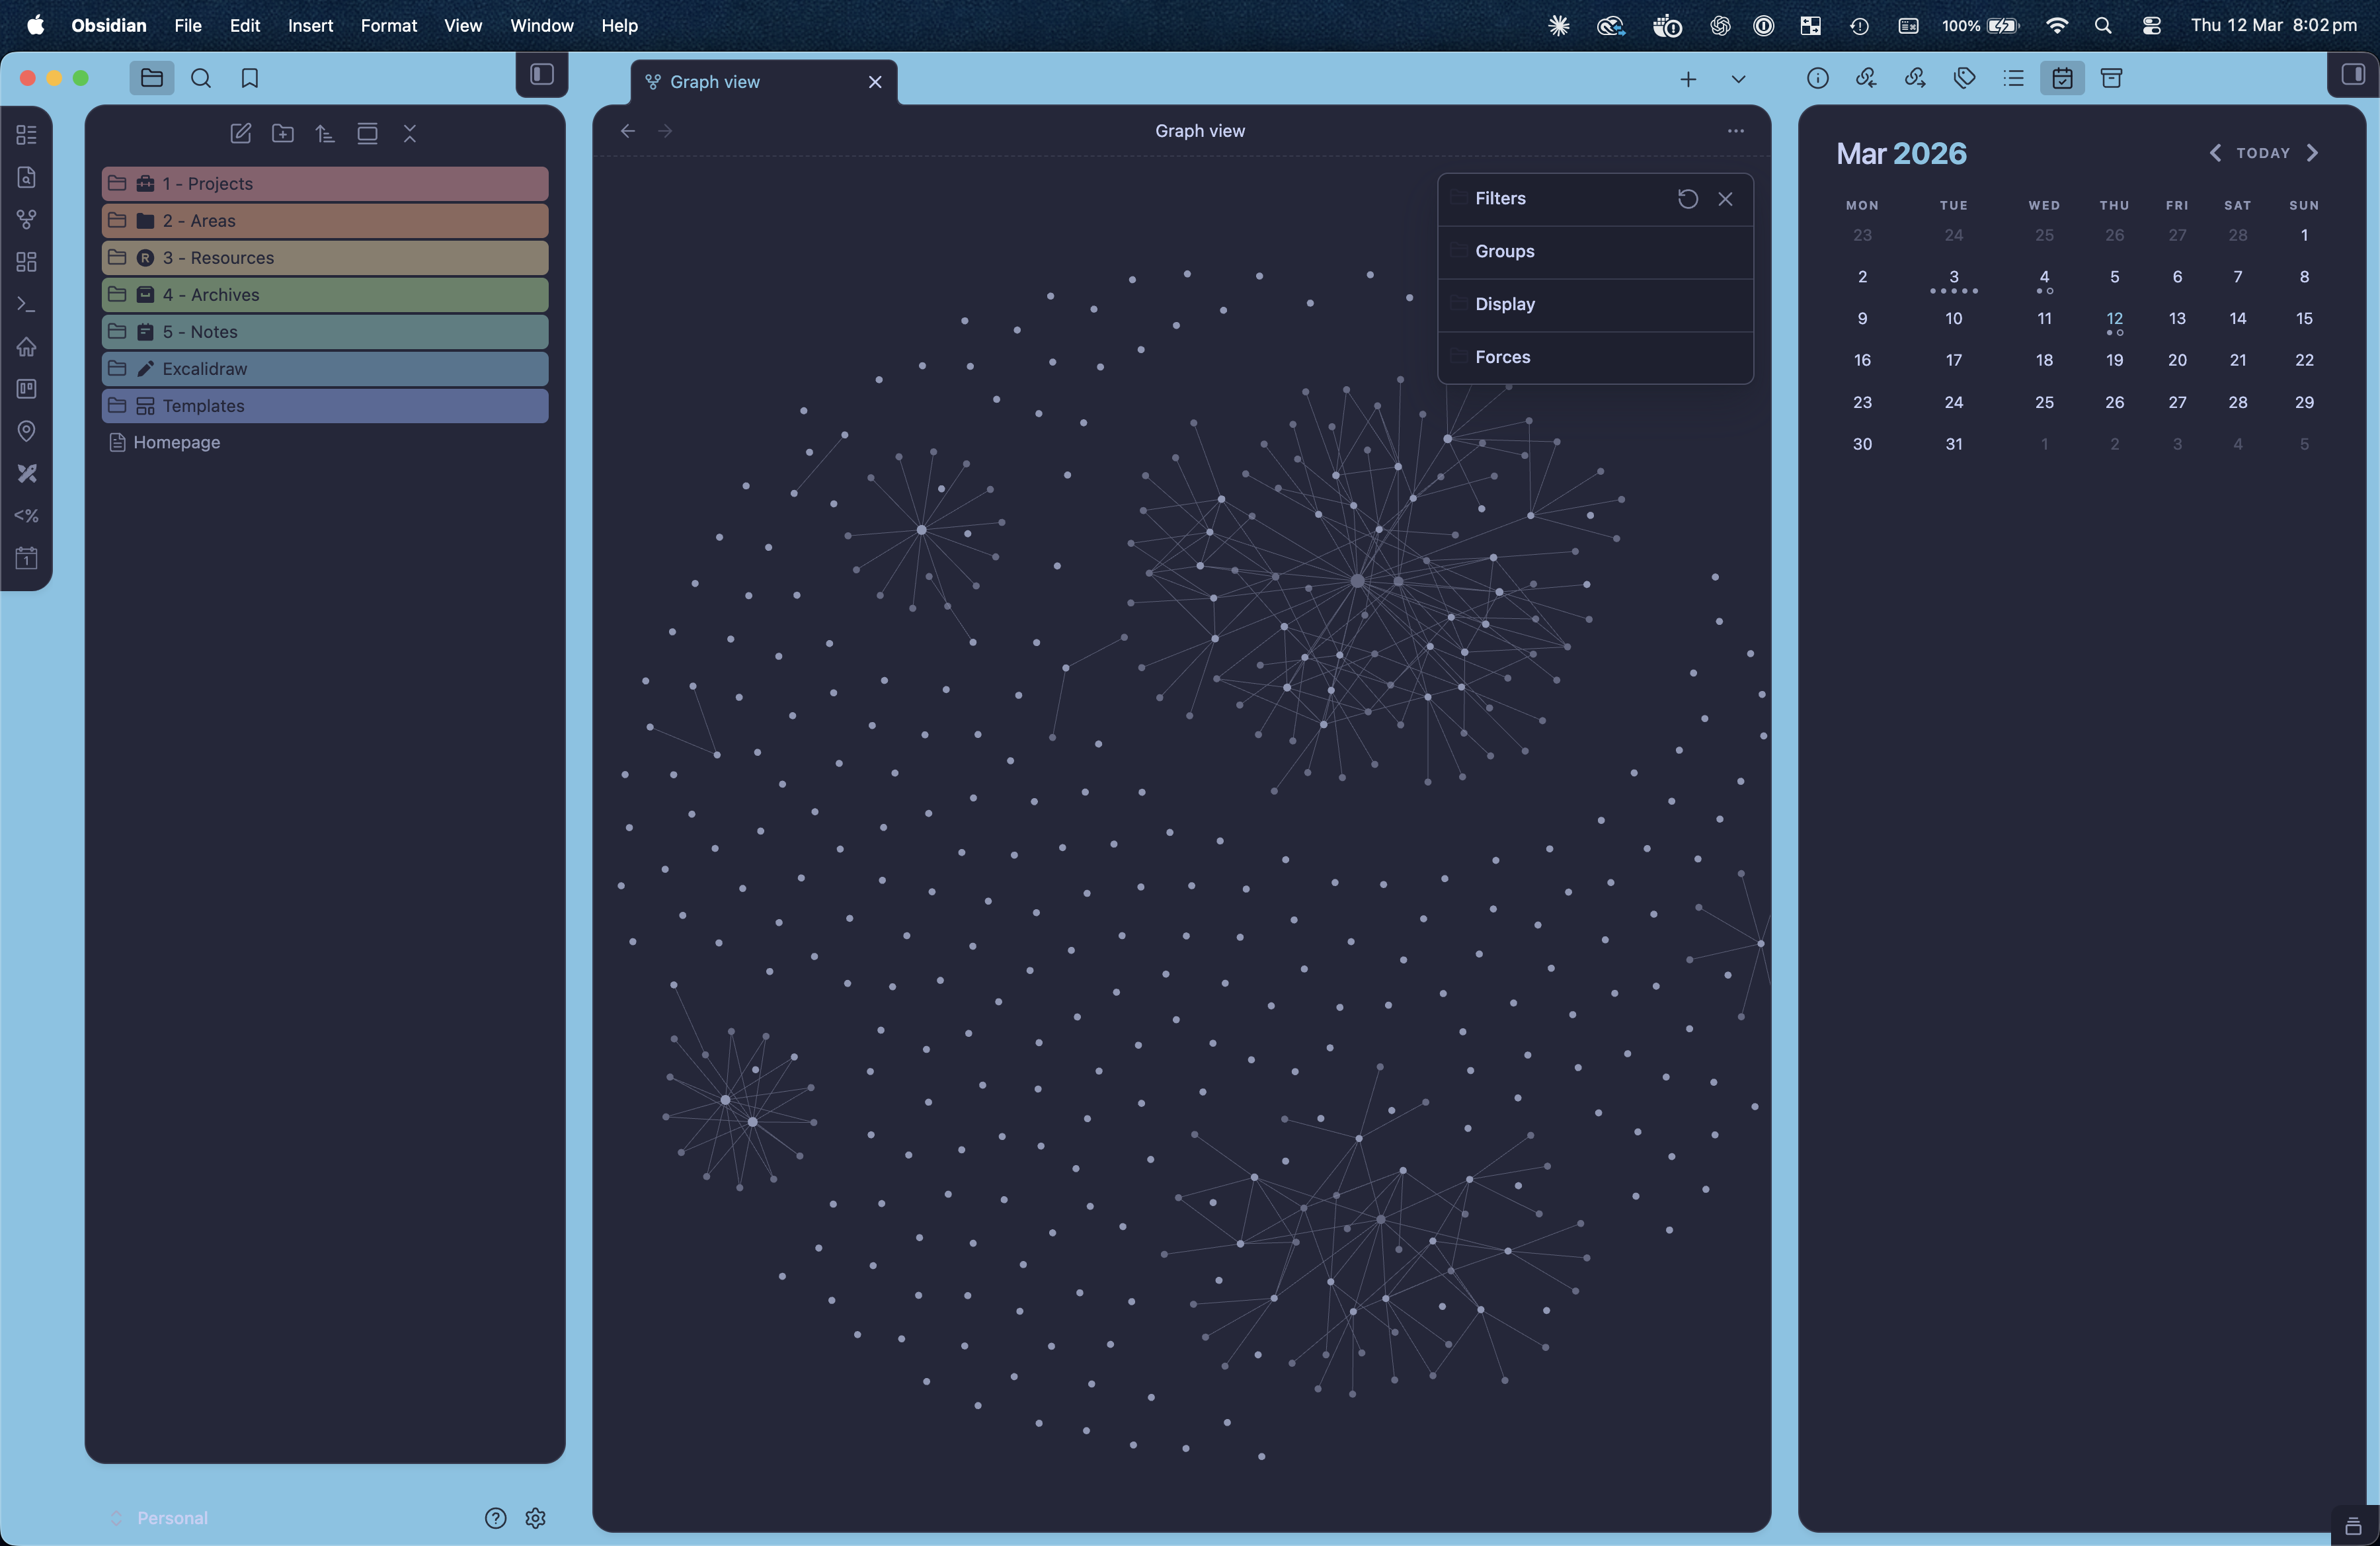Expand the Groups section
2380x1546 pixels.
coord(1504,252)
